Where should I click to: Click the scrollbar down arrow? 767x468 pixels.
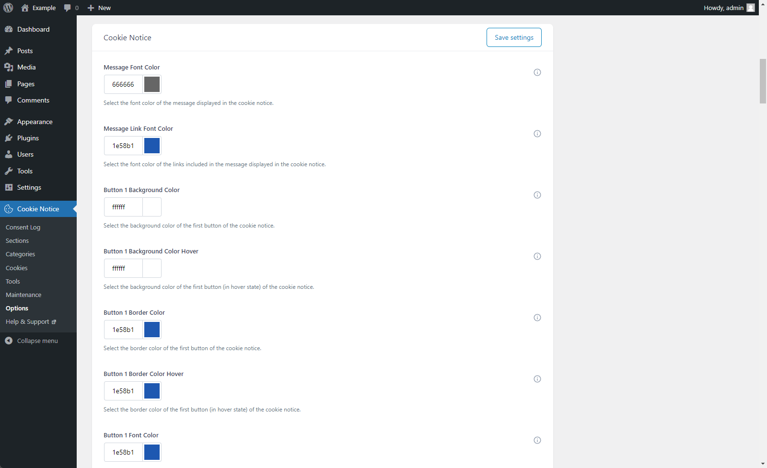pyautogui.click(x=763, y=464)
